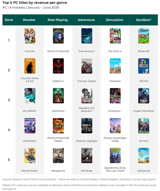Click the Dead by Daylight cover art
Viewport: 160px width, 191px height.
87,126
